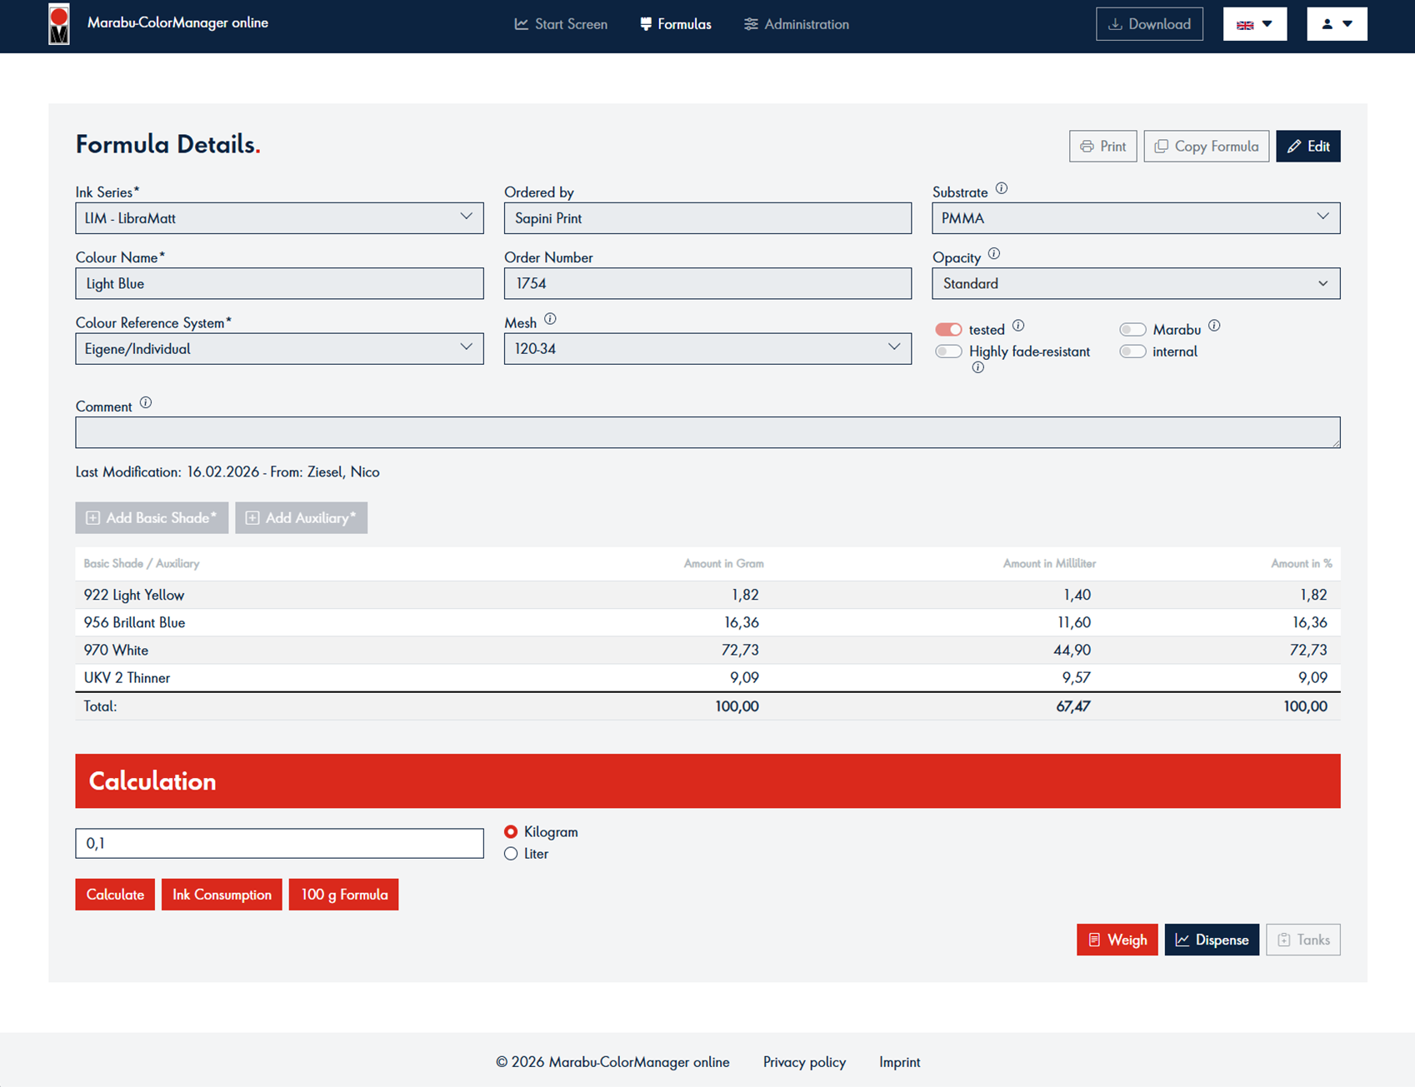Open the Substrate PMMA dropdown

tap(1136, 218)
